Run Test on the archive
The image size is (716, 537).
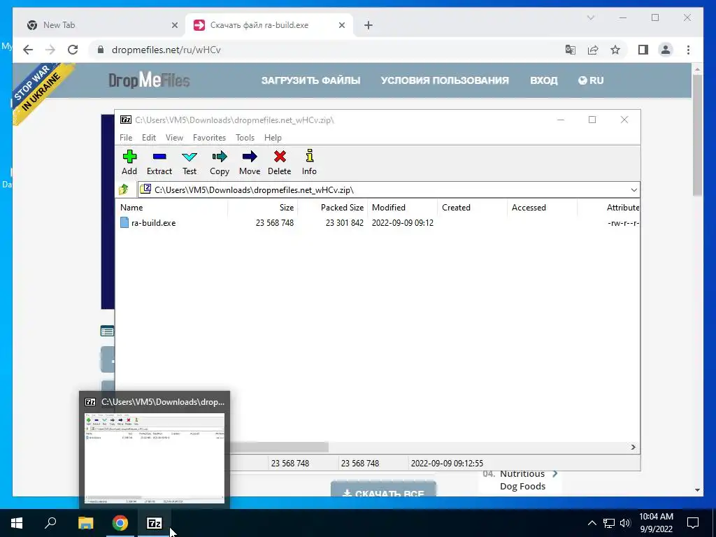coord(189,162)
